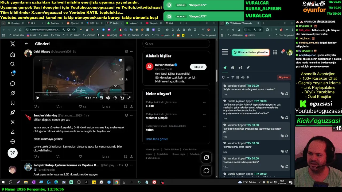Like Sıradan Vatandaş's reply

80,157
